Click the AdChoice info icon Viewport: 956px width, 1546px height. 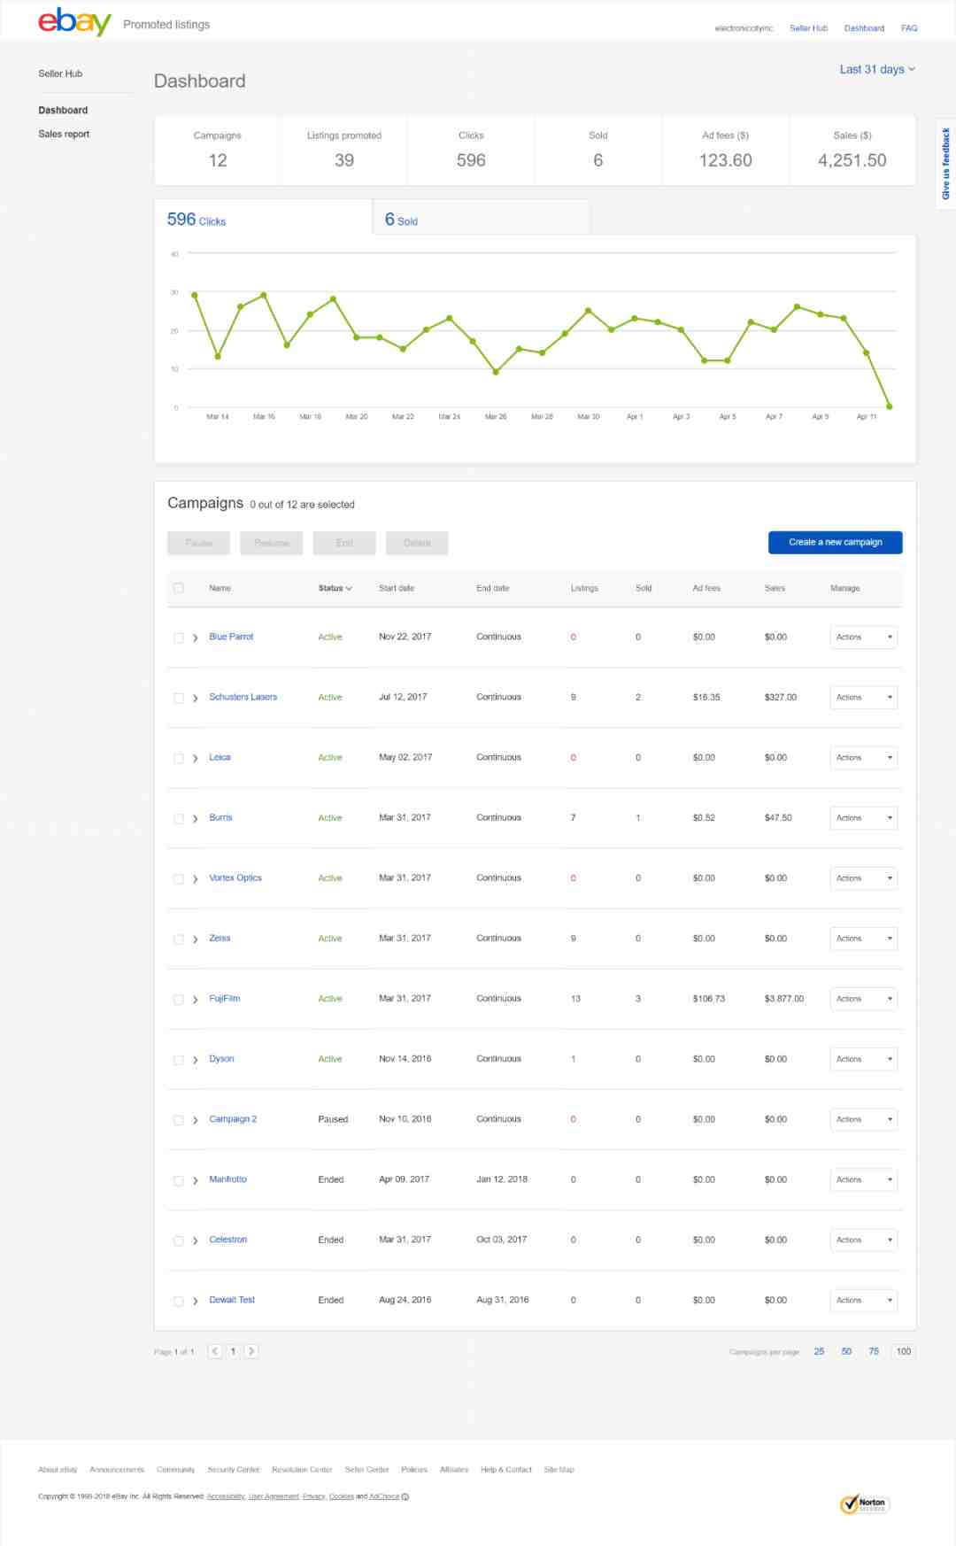pyautogui.click(x=405, y=1496)
